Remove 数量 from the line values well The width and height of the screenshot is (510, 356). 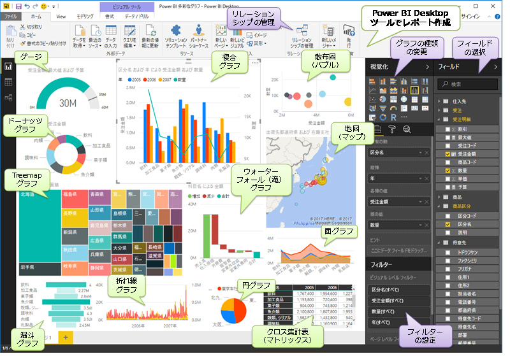pos(426,225)
